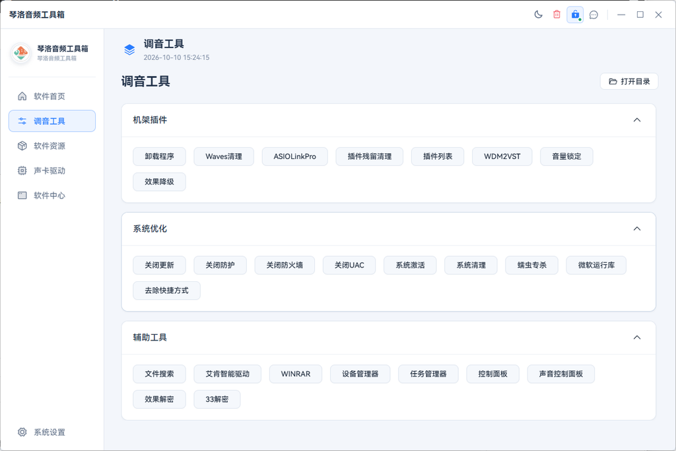Viewport: 676px width, 451px height.
Task: Click 关闭防护 button
Action: tap(220, 265)
